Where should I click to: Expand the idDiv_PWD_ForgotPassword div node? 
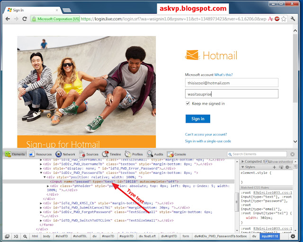click(41, 212)
